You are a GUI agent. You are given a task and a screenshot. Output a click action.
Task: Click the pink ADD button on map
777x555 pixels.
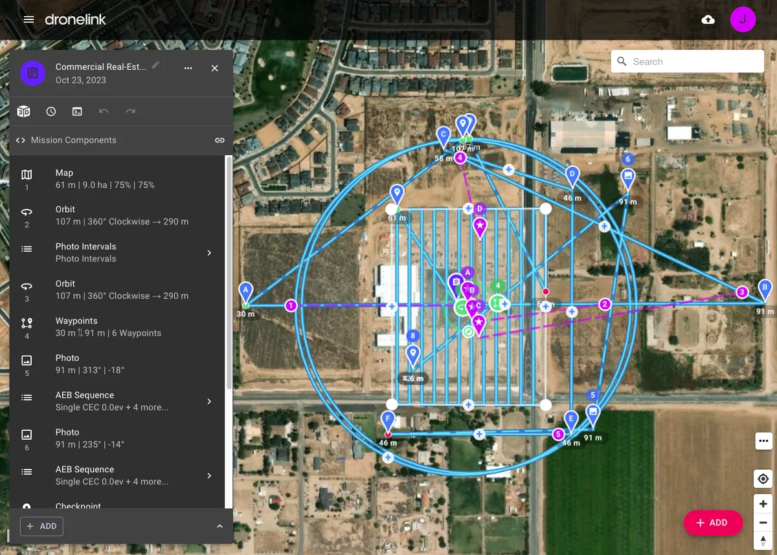pos(713,523)
